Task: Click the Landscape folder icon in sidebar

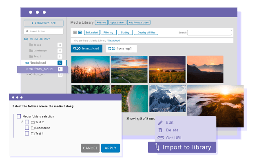Action: [x=31, y=51]
